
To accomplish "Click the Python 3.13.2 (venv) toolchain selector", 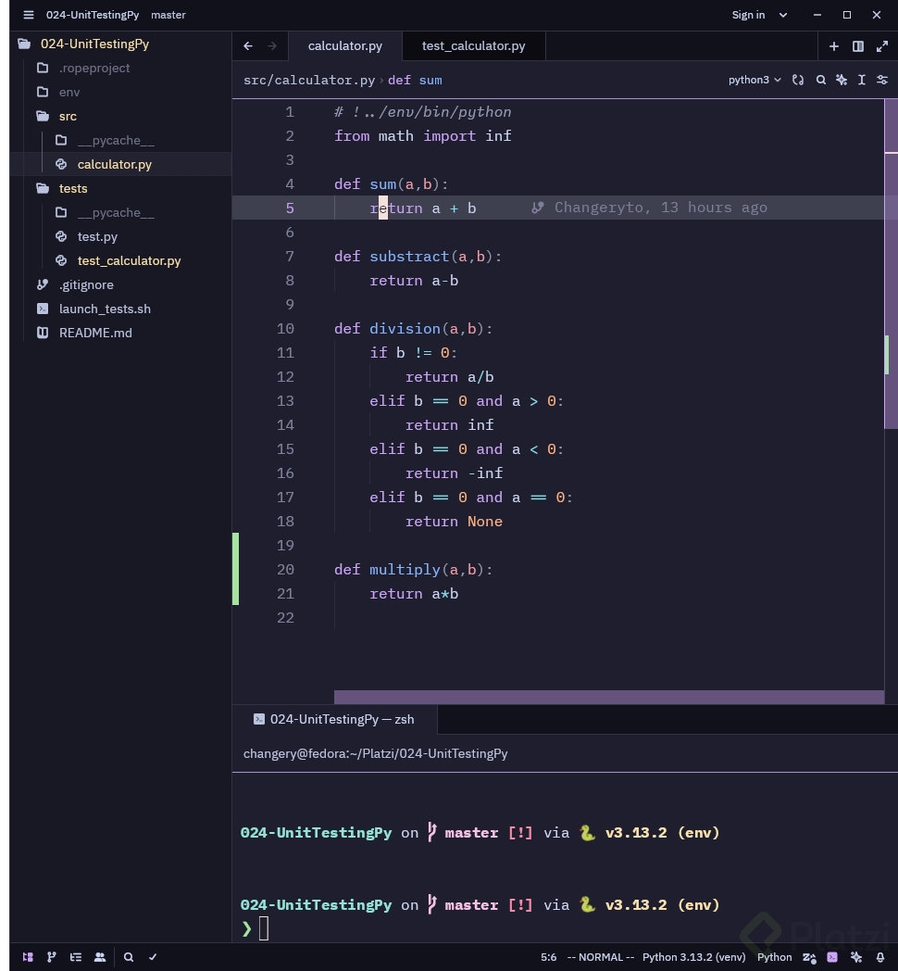I will [x=693, y=957].
